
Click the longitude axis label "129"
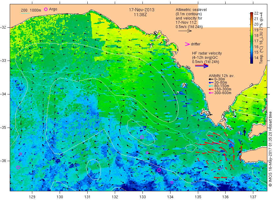(x=32, y=197)
